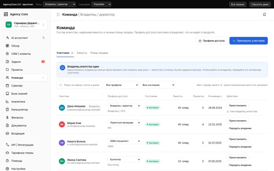Click email m.kim@saryarqa.example
The height and width of the screenshot is (171, 274).
coord(81,126)
